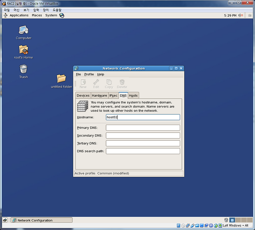This screenshot has height=230, width=255.
Task: Click the Secondary DNS input field
Action: 143,135
